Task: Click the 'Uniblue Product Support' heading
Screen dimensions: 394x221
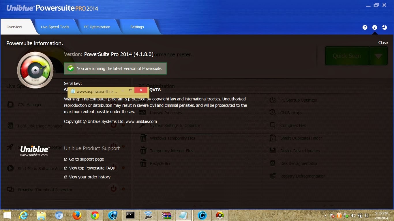Action: click(92, 148)
